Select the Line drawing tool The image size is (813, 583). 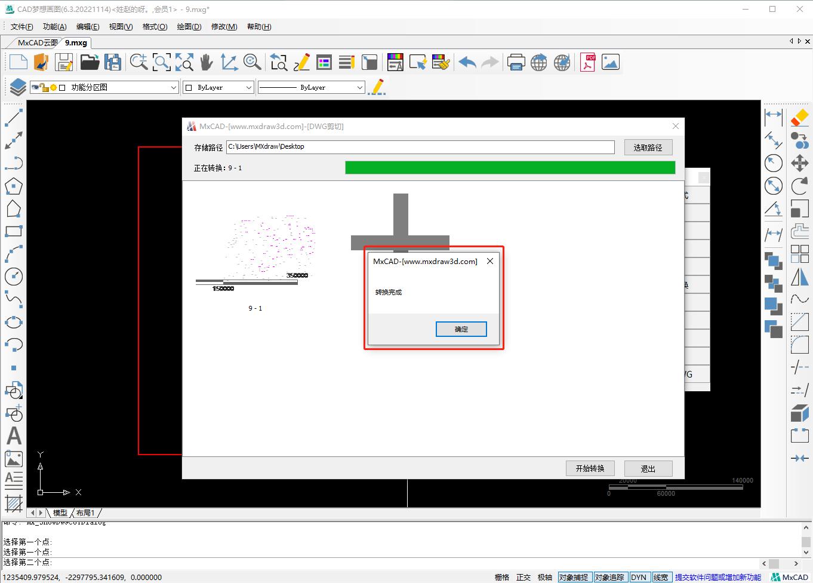14,118
